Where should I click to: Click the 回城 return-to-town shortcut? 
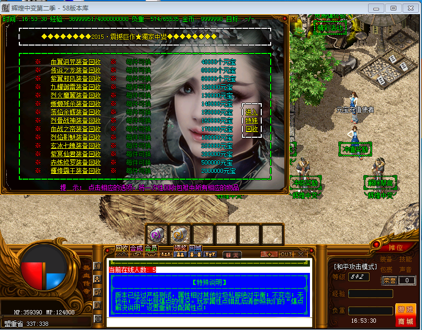[195, 248]
